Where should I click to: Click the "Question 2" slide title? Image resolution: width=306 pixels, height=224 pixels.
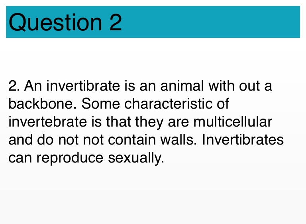(x=65, y=22)
